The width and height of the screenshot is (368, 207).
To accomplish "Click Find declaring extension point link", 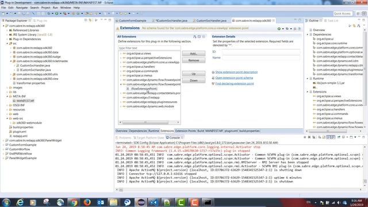I will tap(235, 83).
